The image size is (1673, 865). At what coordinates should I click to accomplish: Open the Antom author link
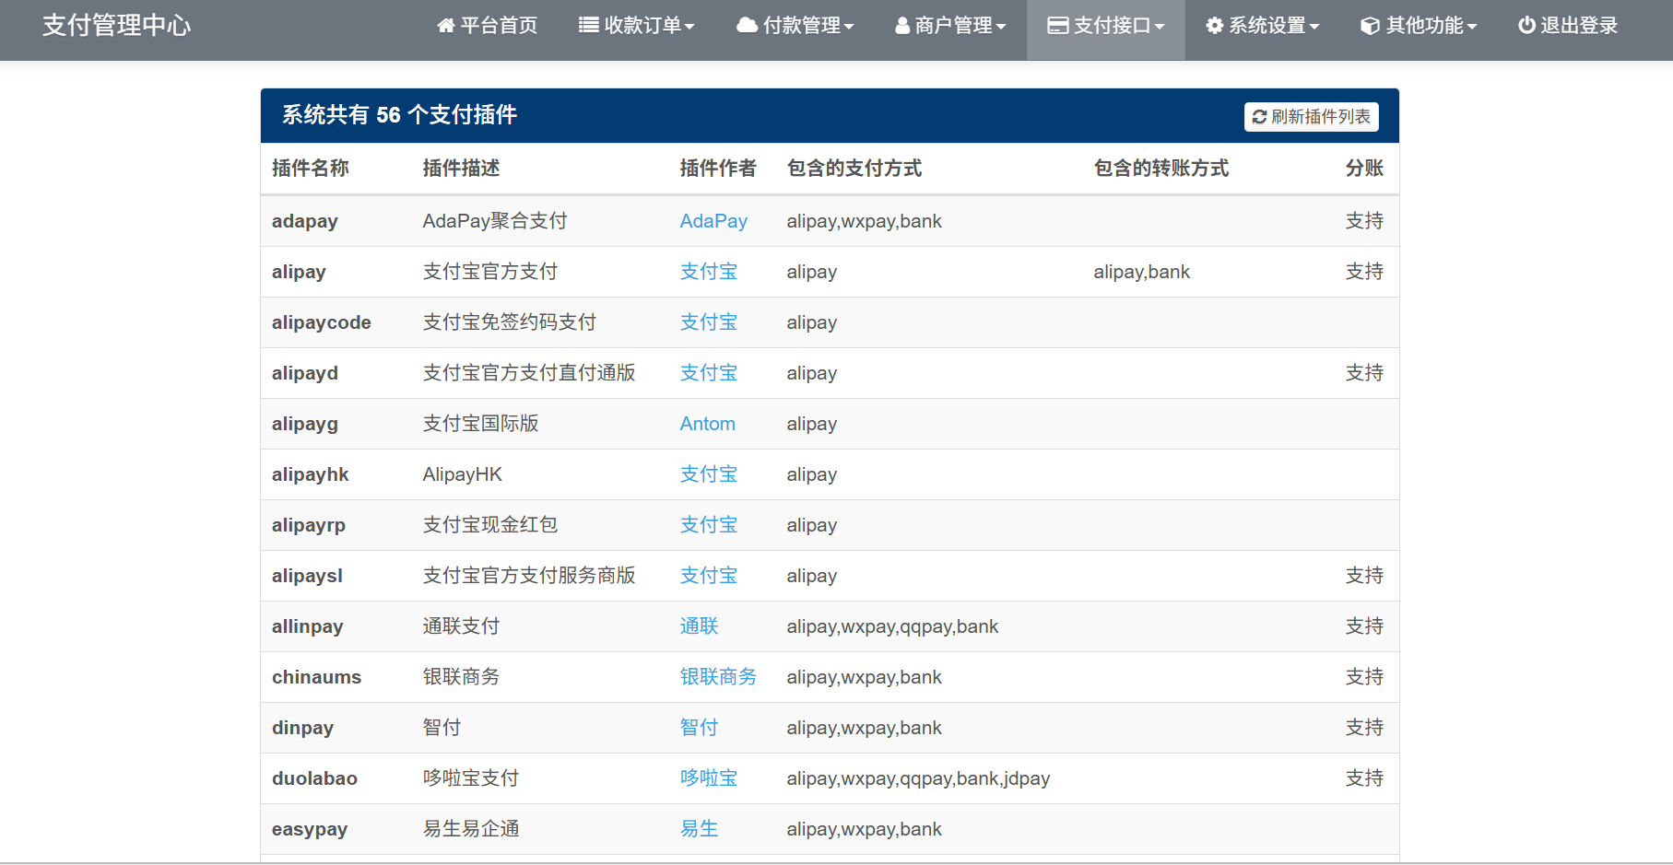(x=707, y=424)
